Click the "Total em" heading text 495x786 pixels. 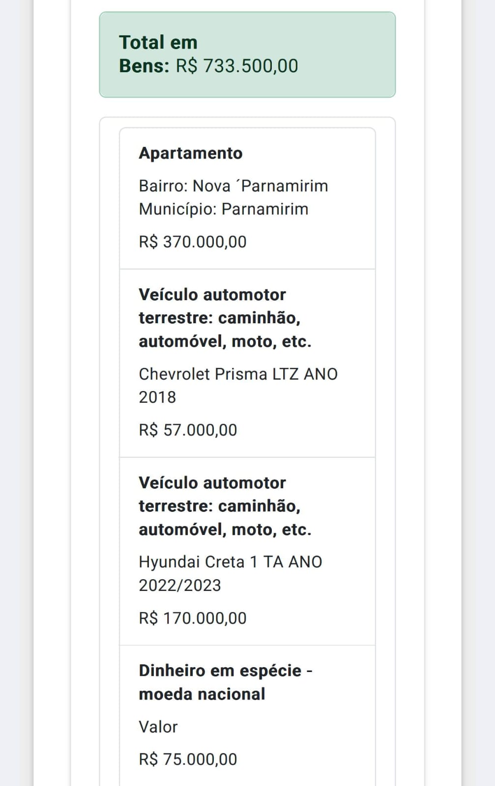tap(158, 42)
